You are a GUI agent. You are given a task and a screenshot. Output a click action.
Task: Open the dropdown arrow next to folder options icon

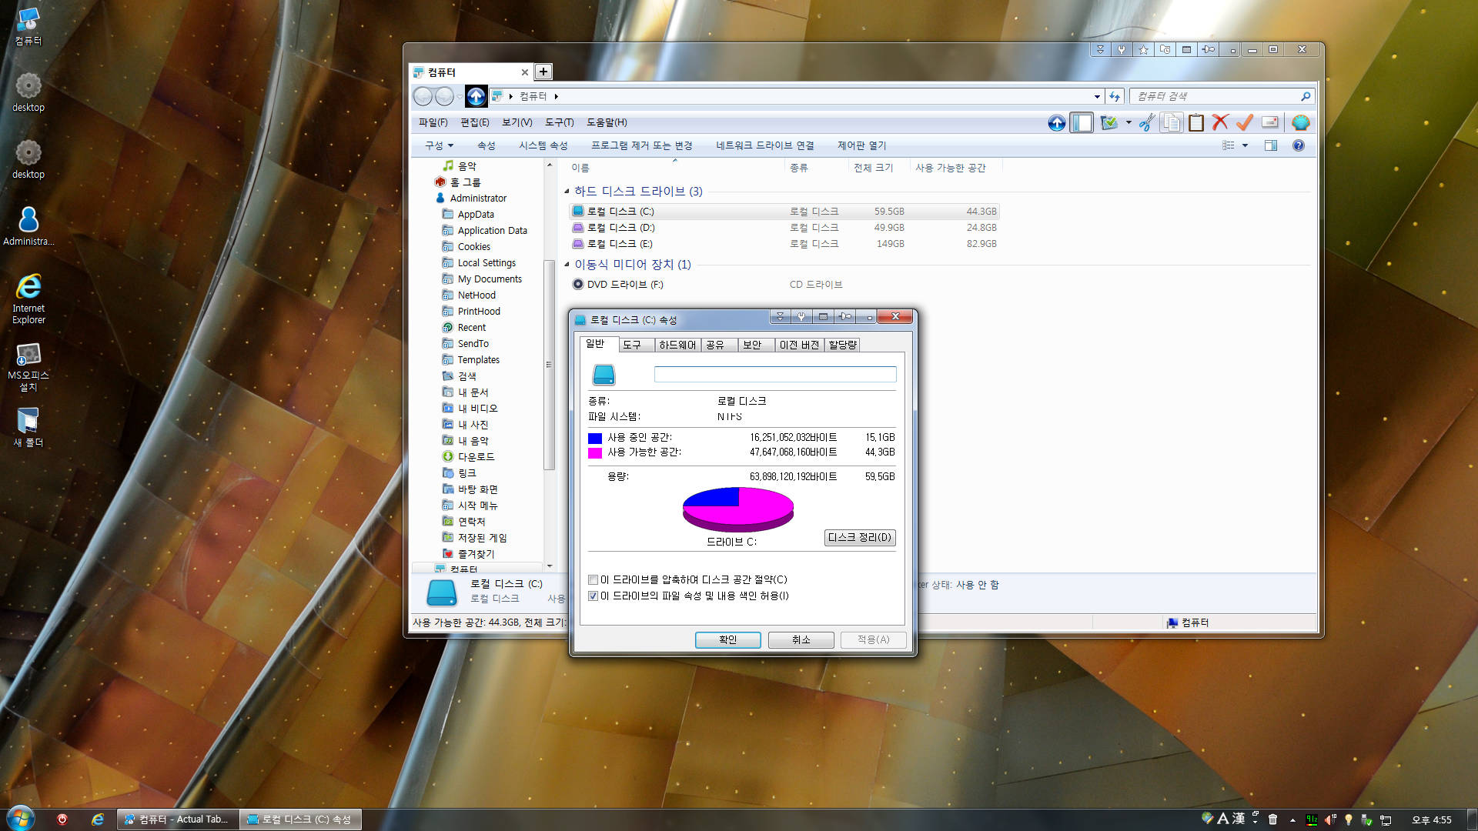click(1129, 123)
